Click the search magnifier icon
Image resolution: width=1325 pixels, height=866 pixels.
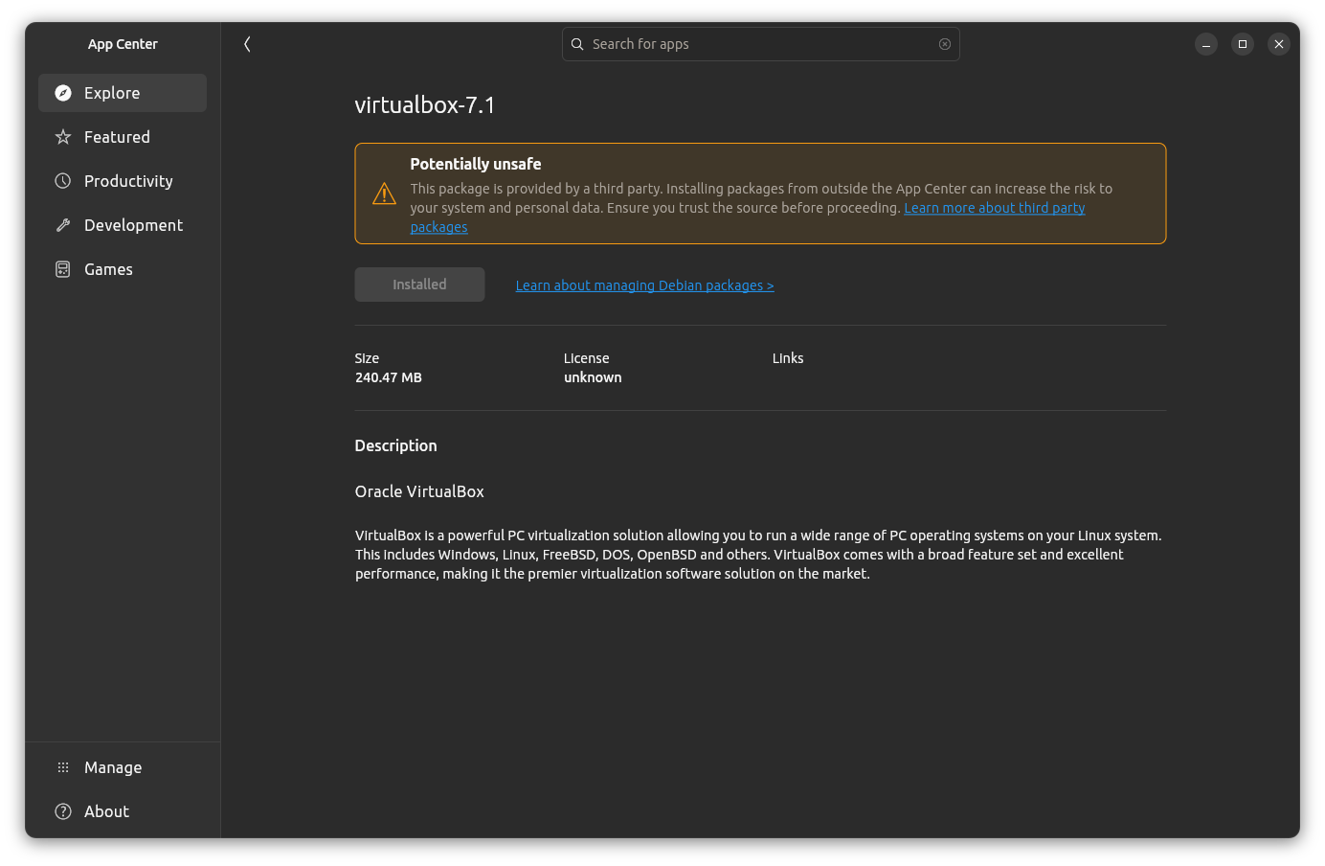coord(577,44)
